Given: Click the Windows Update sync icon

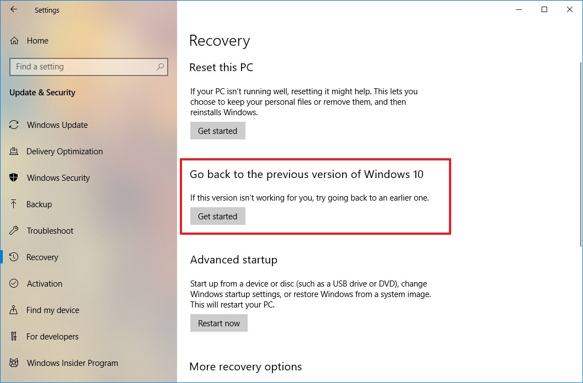Looking at the screenshot, I should (14, 125).
